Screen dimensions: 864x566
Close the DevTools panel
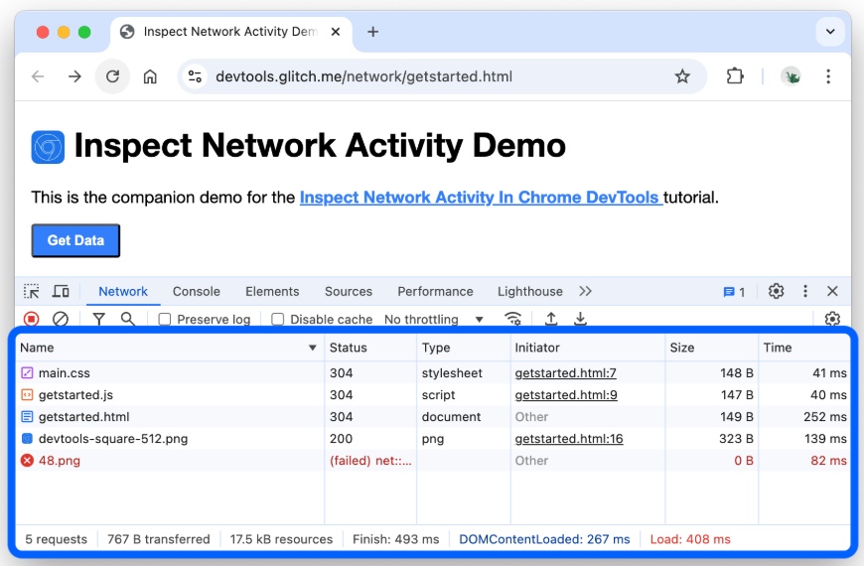832,291
